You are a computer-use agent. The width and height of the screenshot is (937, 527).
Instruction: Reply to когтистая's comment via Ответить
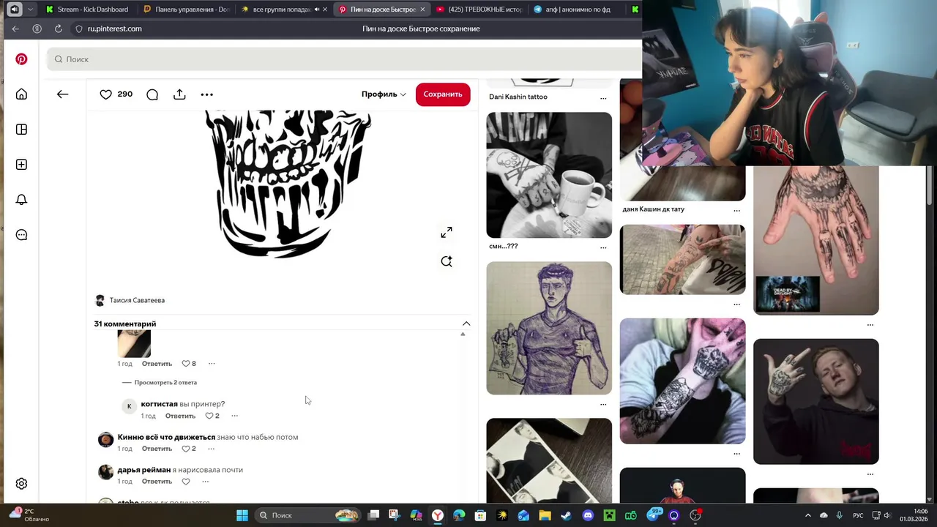(x=180, y=416)
